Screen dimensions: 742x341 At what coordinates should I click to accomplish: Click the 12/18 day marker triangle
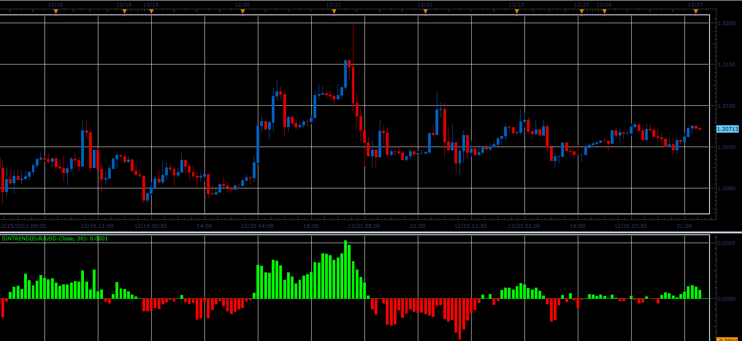(124, 12)
